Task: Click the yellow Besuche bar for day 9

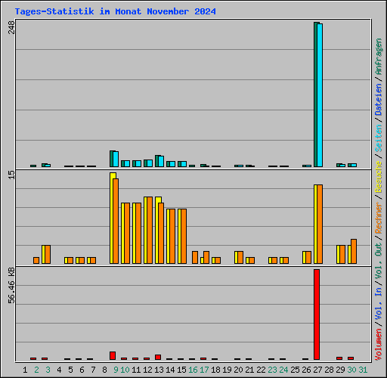Action: [111, 218]
